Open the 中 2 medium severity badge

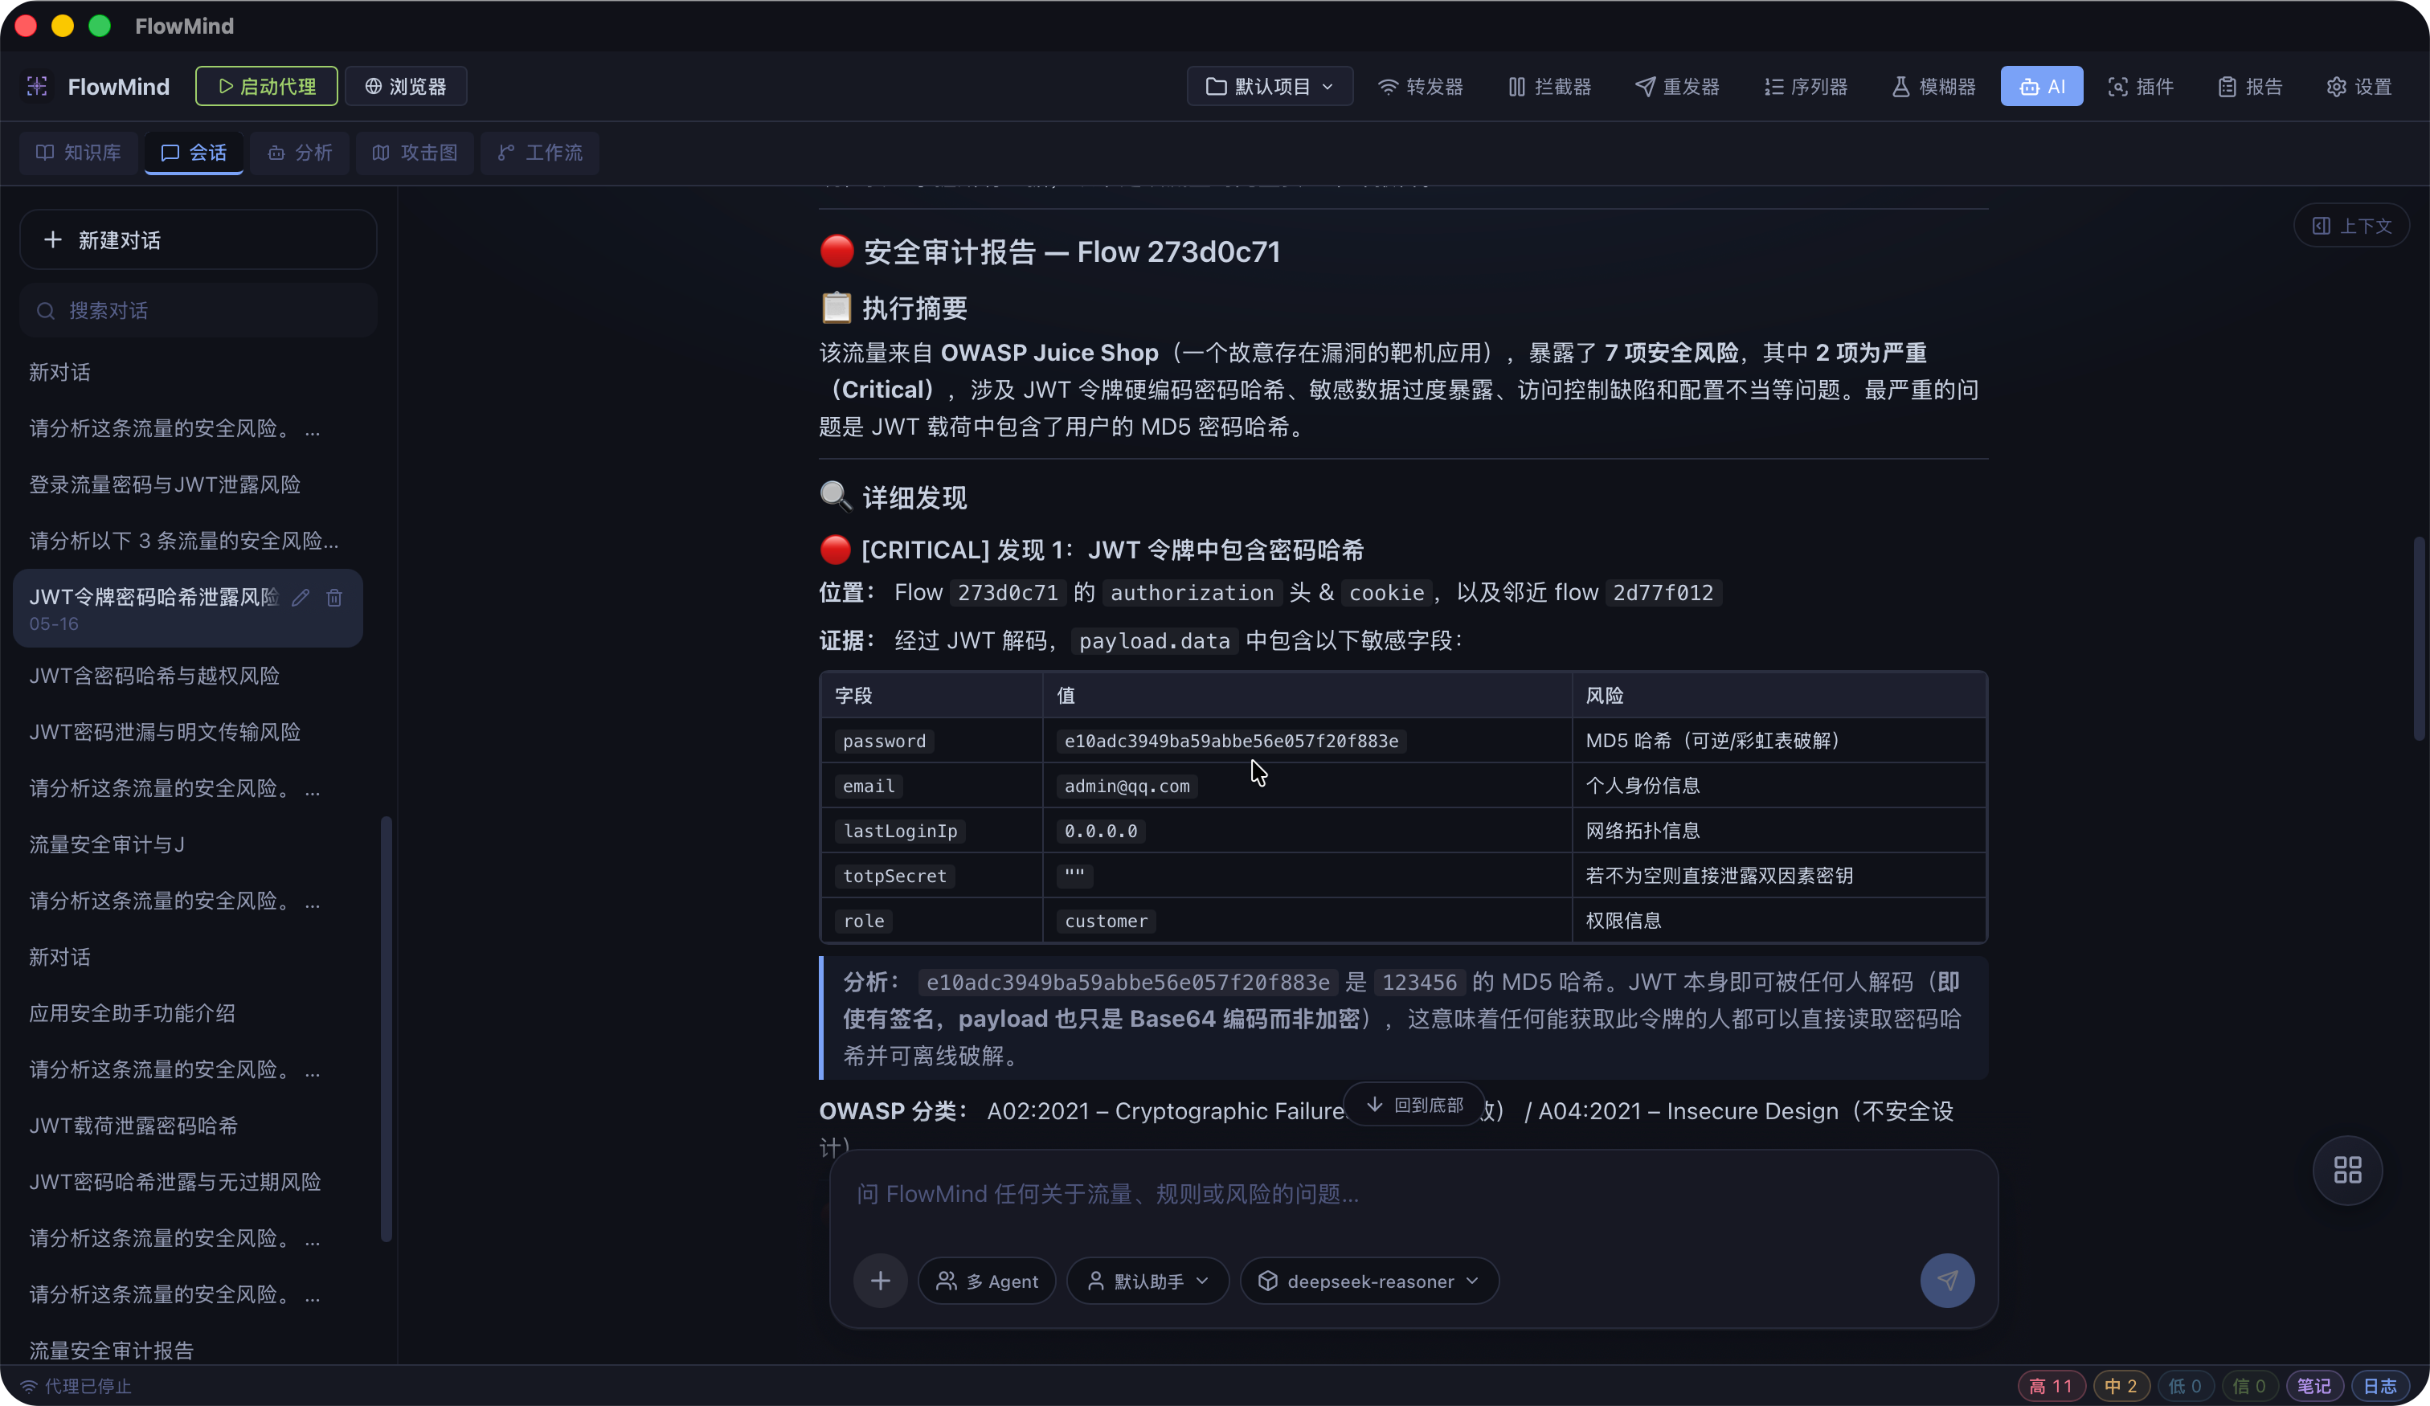coord(2121,1386)
